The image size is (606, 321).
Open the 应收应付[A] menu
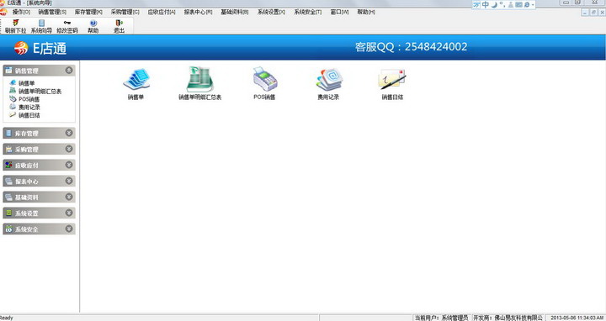[x=162, y=12]
